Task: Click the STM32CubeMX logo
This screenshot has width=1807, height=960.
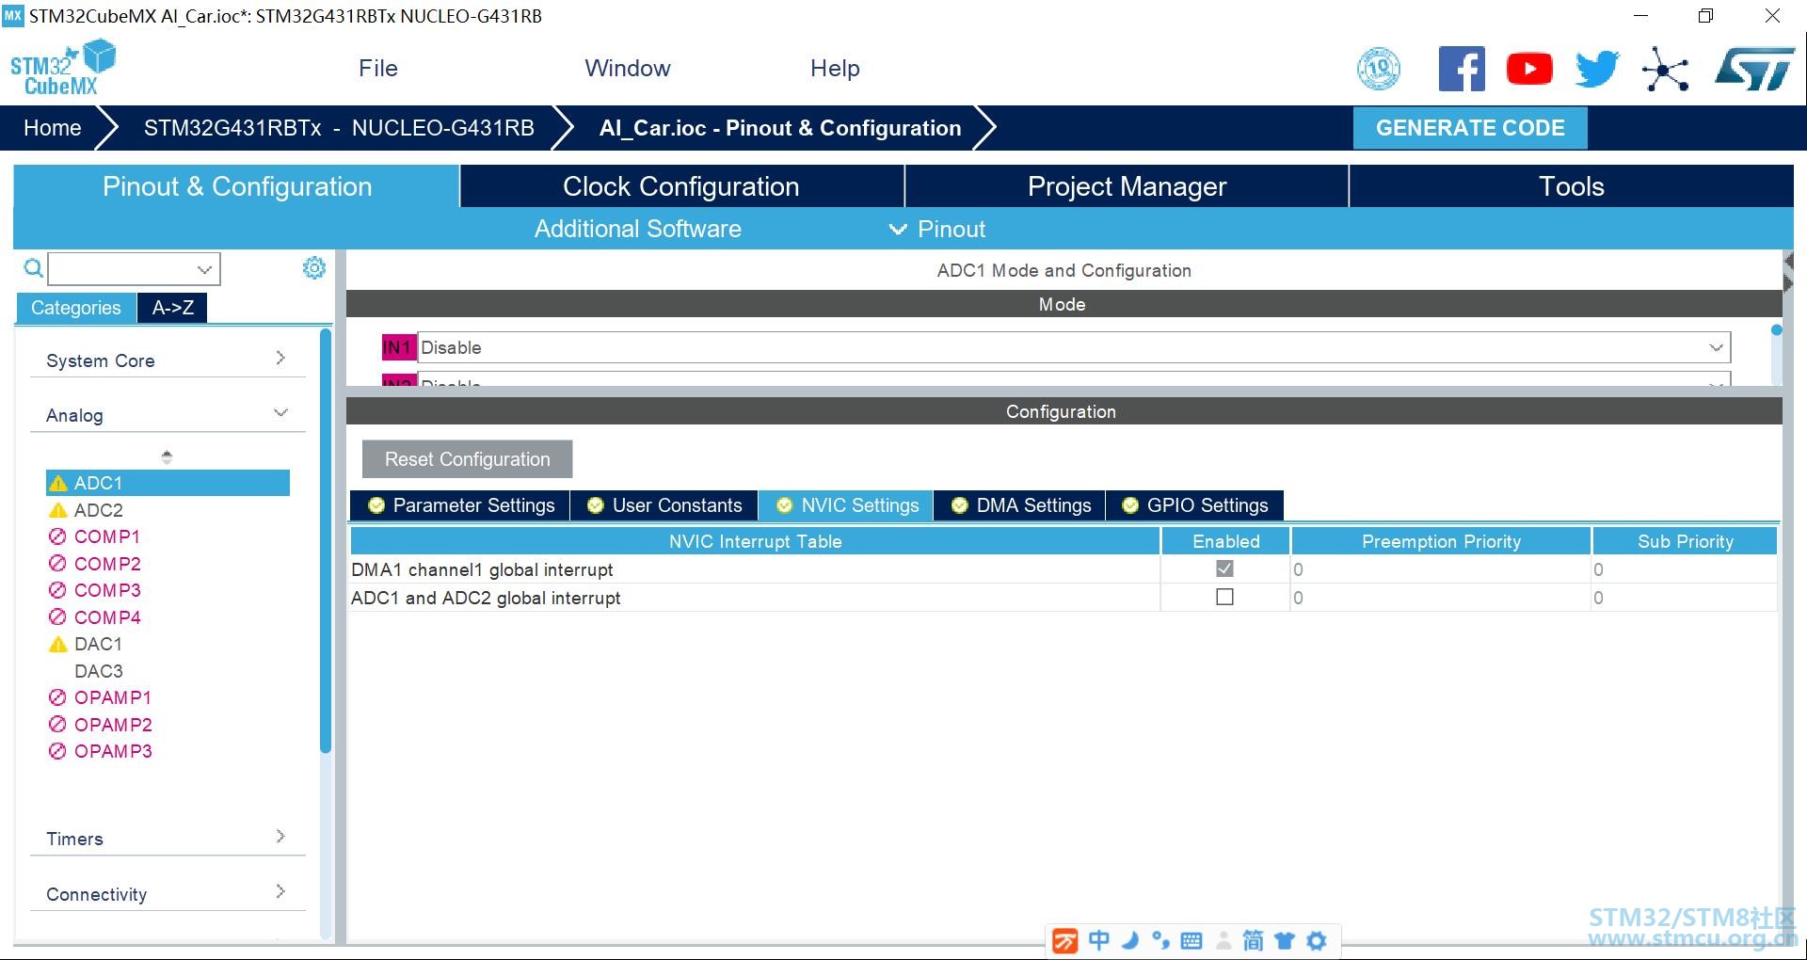Action: (x=62, y=68)
